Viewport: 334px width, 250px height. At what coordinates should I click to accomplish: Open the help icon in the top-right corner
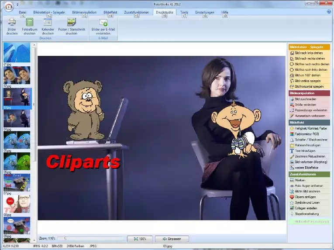tap(329, 12)
